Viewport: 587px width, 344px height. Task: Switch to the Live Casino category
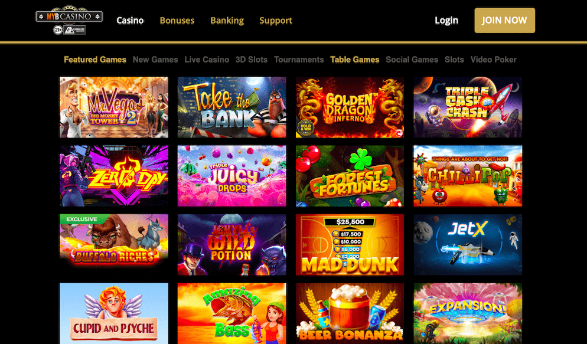[x=207, y=60]
